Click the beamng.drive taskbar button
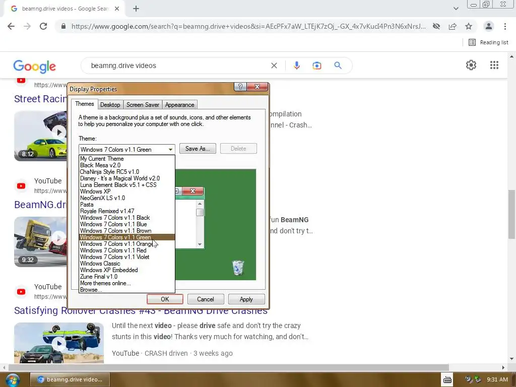 pyautogui.click(x=70, y=379)
